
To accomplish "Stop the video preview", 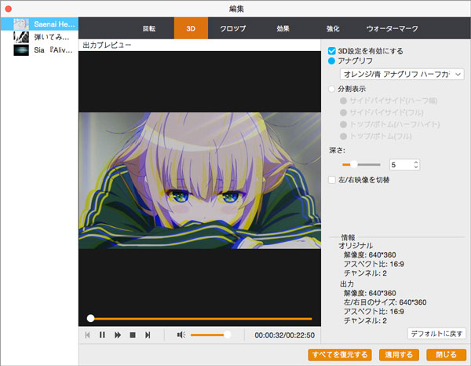I will (133, 335).
